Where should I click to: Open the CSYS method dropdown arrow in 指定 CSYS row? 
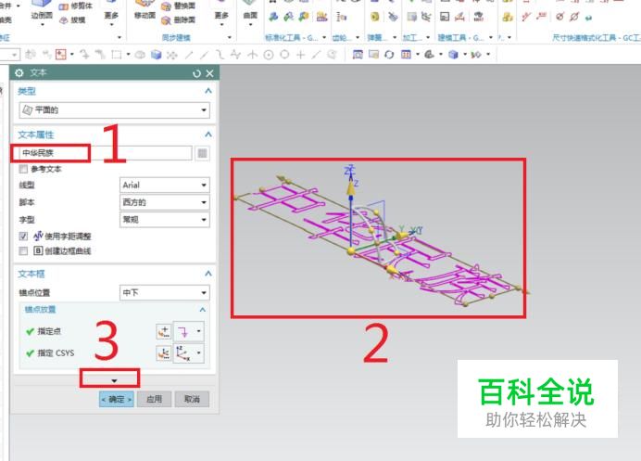coord(198,352)
